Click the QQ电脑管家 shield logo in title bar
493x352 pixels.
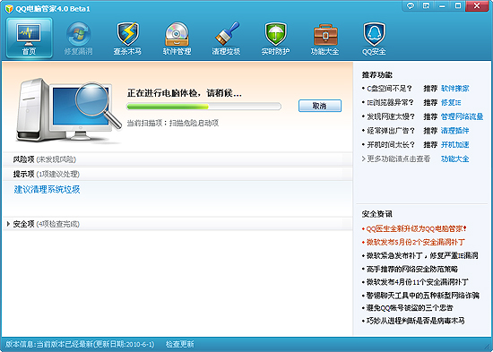point(9,8)
